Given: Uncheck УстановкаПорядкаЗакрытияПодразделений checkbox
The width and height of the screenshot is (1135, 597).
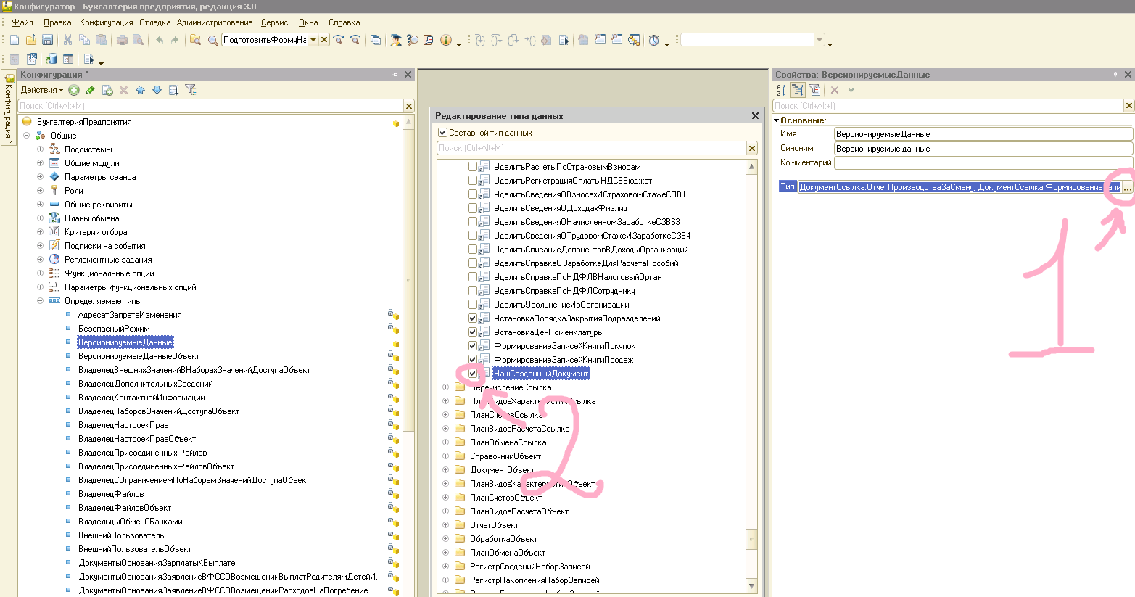Looking at the screenshot, I should [x=473, y=318].
